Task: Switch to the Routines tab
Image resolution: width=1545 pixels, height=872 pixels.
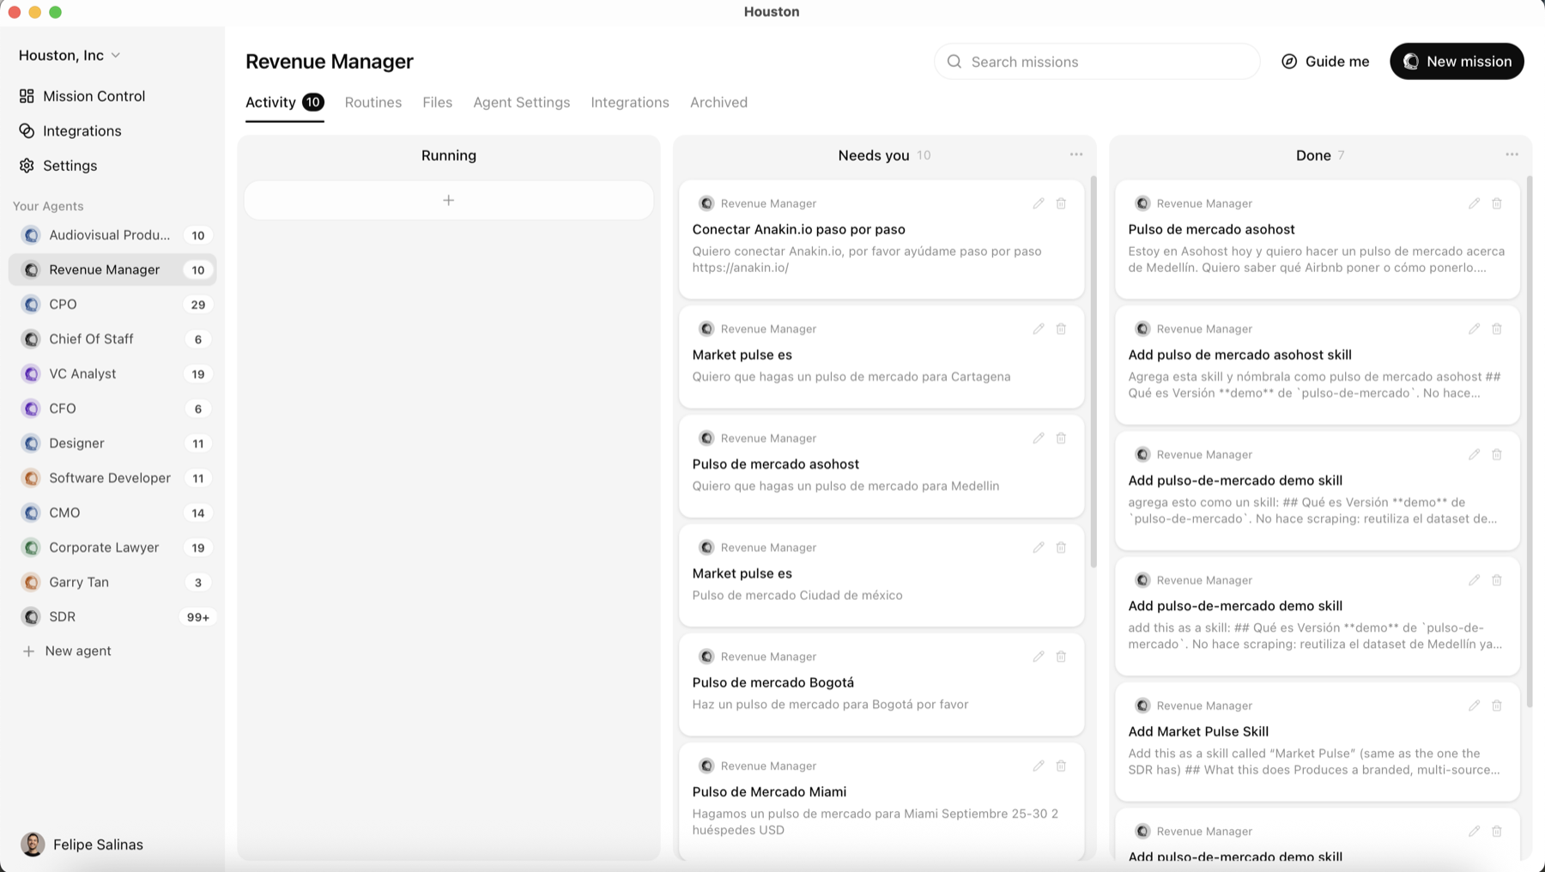Action: 373,102
